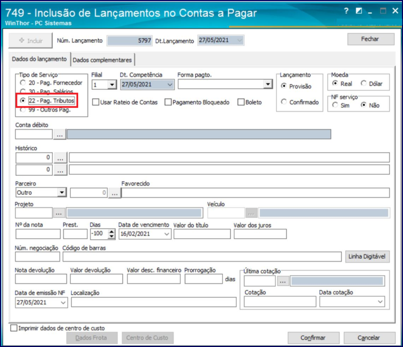The width and height of the screenshot is (403, 347).
Task: Click the Valor dos juros field
Action: point(260,234)
